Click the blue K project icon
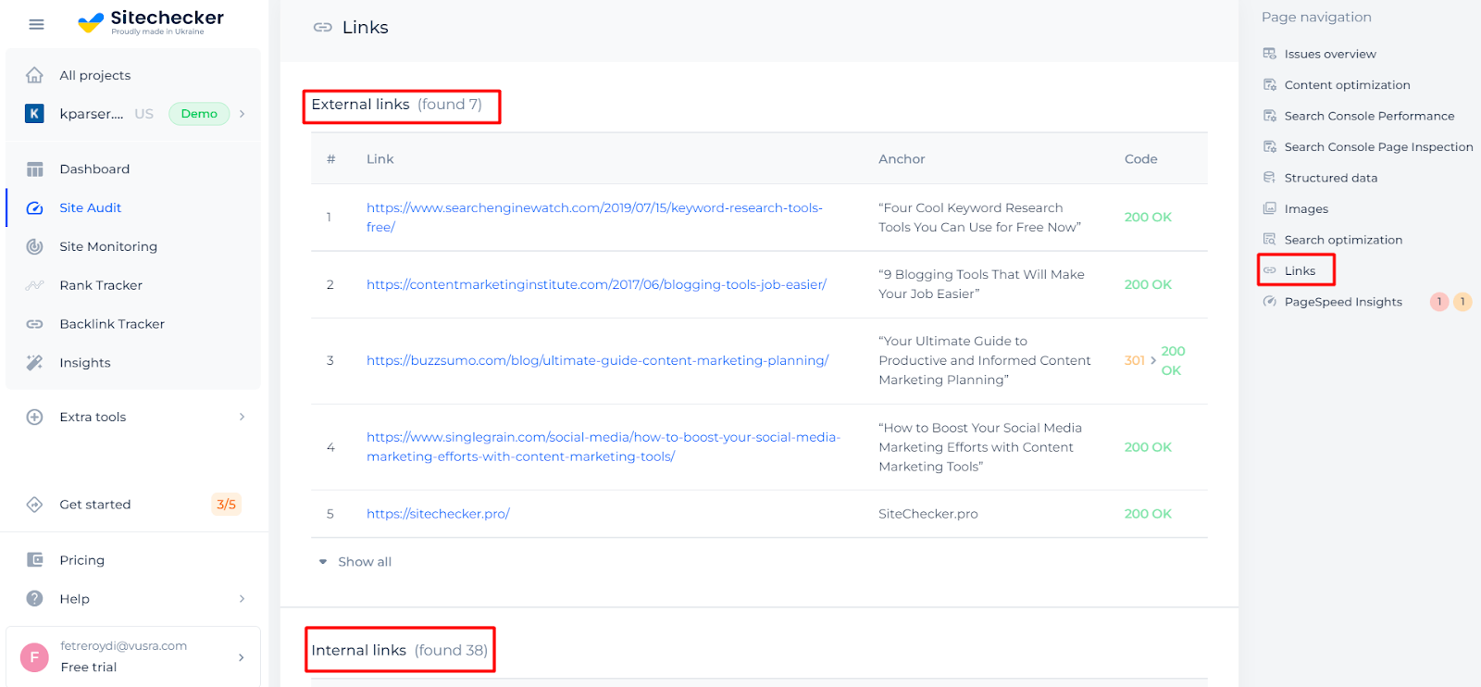The image size is (1481, 687). point(34,114)
